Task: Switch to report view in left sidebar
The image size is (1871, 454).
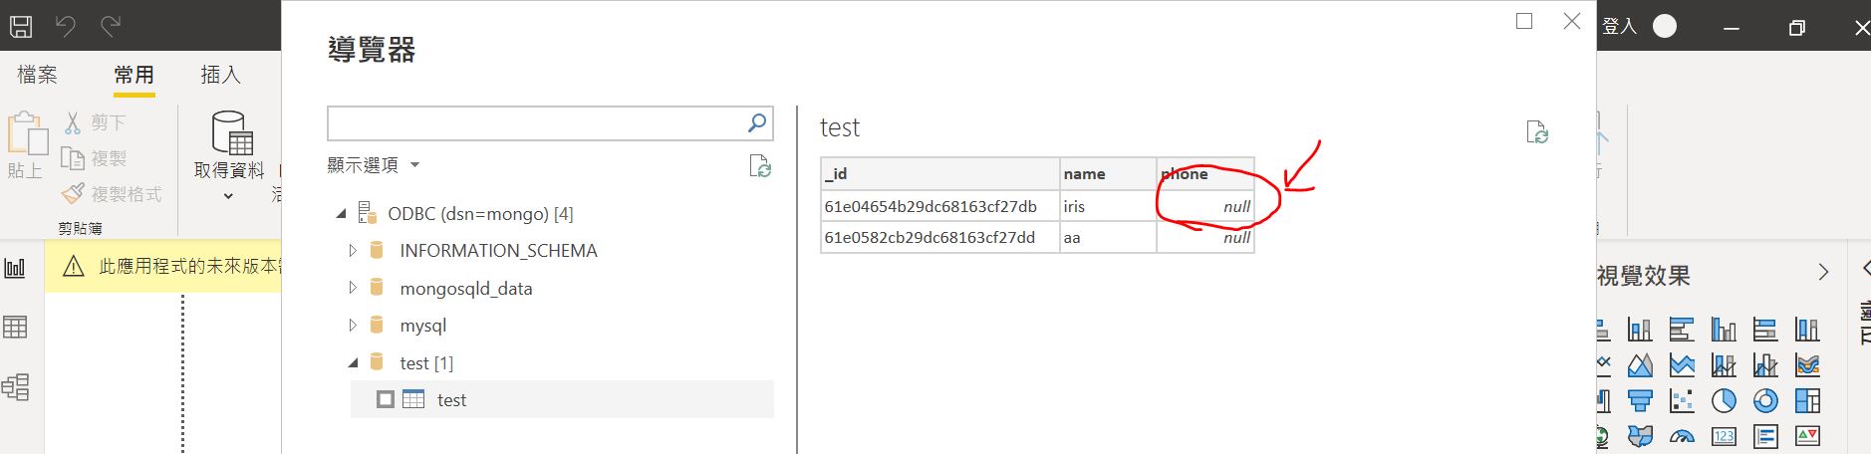Action: point(15,268)
